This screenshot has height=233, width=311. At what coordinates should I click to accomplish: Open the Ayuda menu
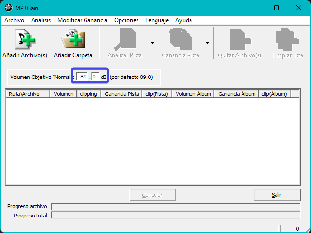pos(184,20)
